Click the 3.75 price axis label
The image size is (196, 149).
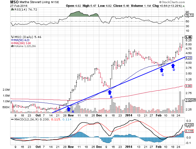(189, 68)
